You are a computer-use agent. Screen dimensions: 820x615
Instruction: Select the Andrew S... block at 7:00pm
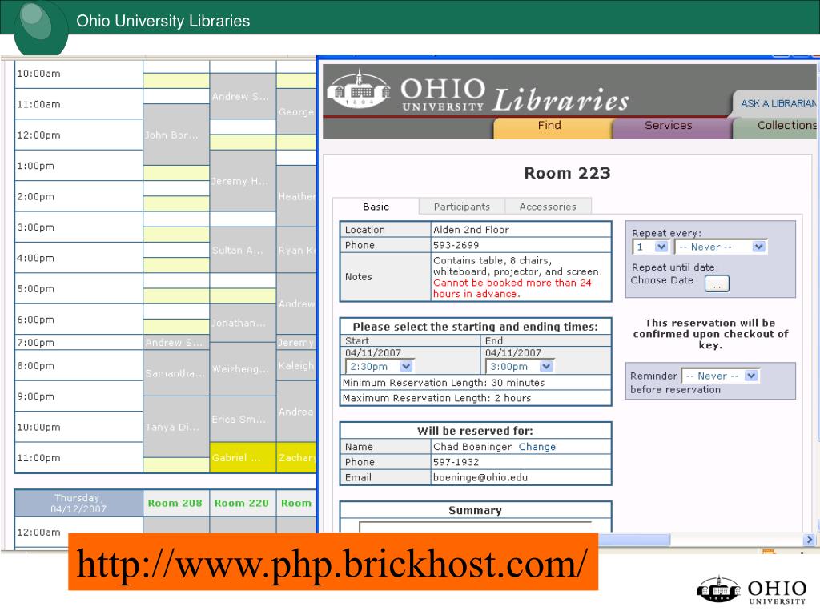[x=176, y=343]
